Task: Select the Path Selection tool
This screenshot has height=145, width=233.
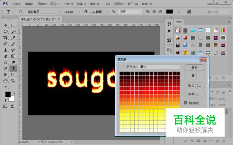Action: click(x=5, y=75)
